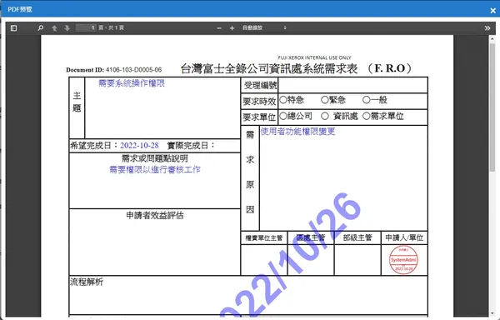Go to the previous page
Image resolution: width=500 pixels, height=320 pixels.
tap(54, 28)
